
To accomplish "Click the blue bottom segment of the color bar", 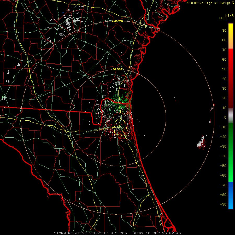I will click(x=231, y=195).
